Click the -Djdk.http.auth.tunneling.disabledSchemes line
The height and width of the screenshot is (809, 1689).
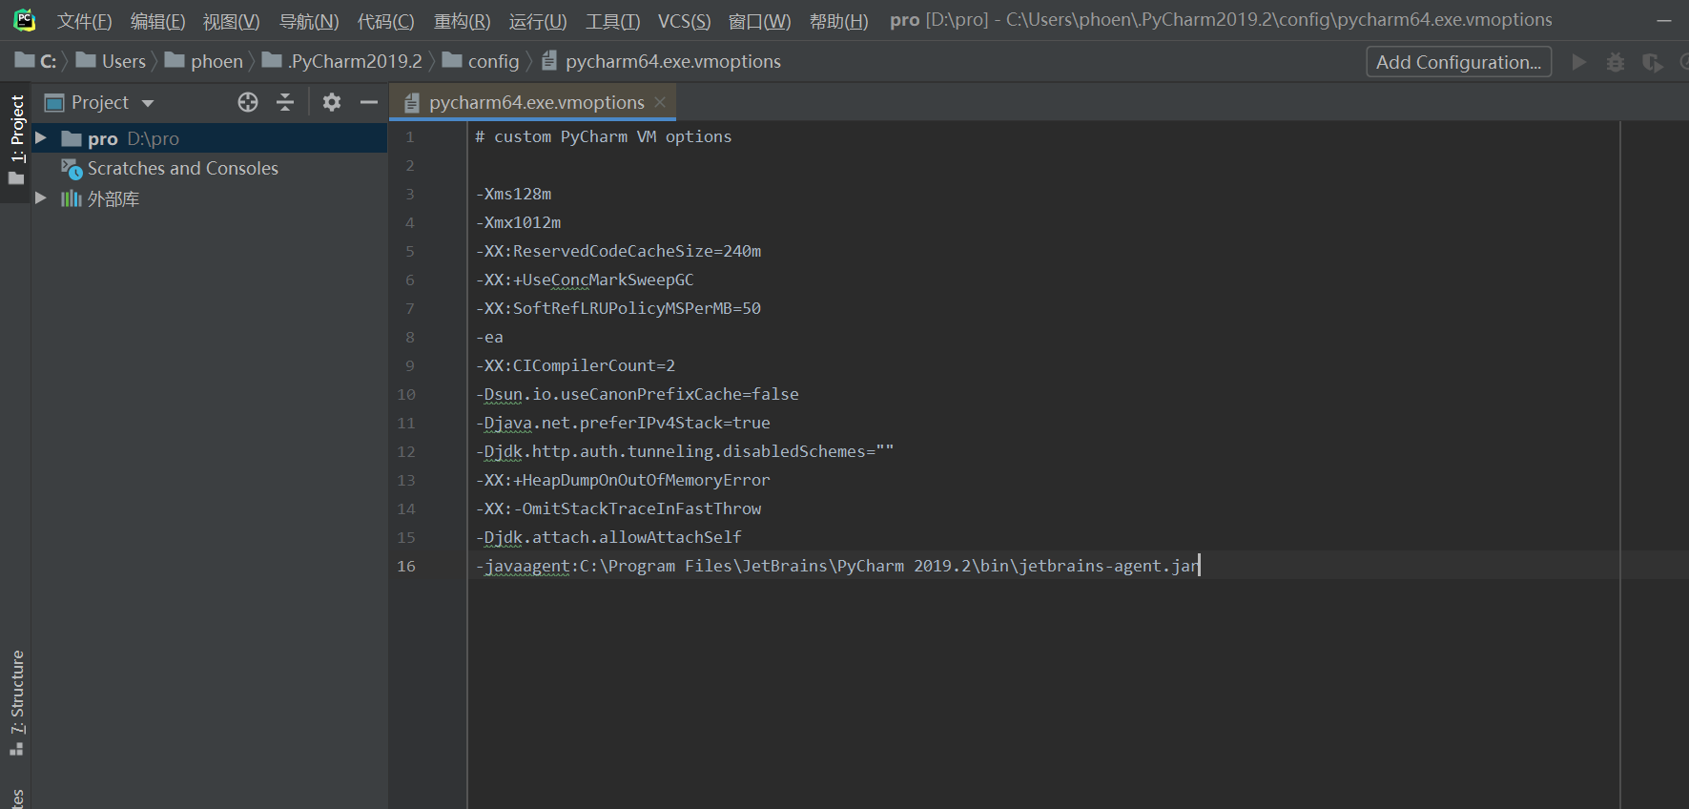point(685,451)
